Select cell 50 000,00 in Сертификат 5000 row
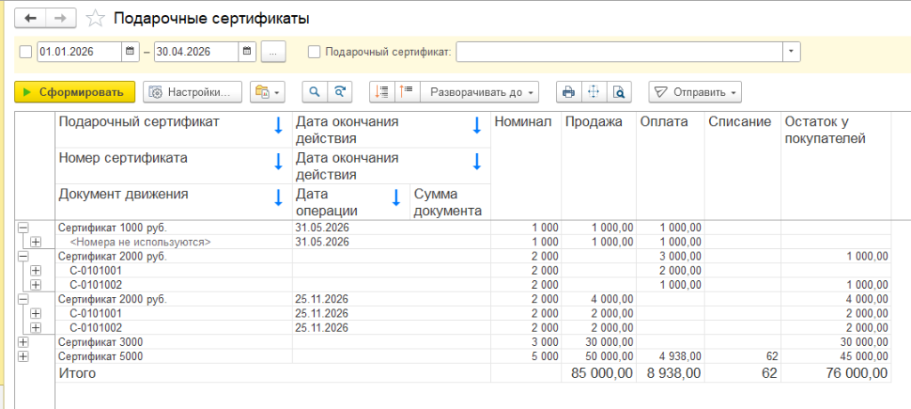Screen dimensions: 911x409 pyautogui.click(x=599, y=357)
